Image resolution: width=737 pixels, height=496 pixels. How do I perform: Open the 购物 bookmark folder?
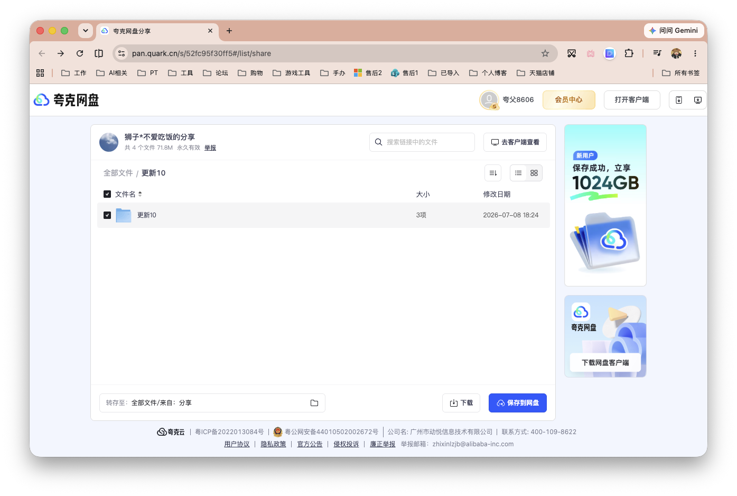click(250, 73)
